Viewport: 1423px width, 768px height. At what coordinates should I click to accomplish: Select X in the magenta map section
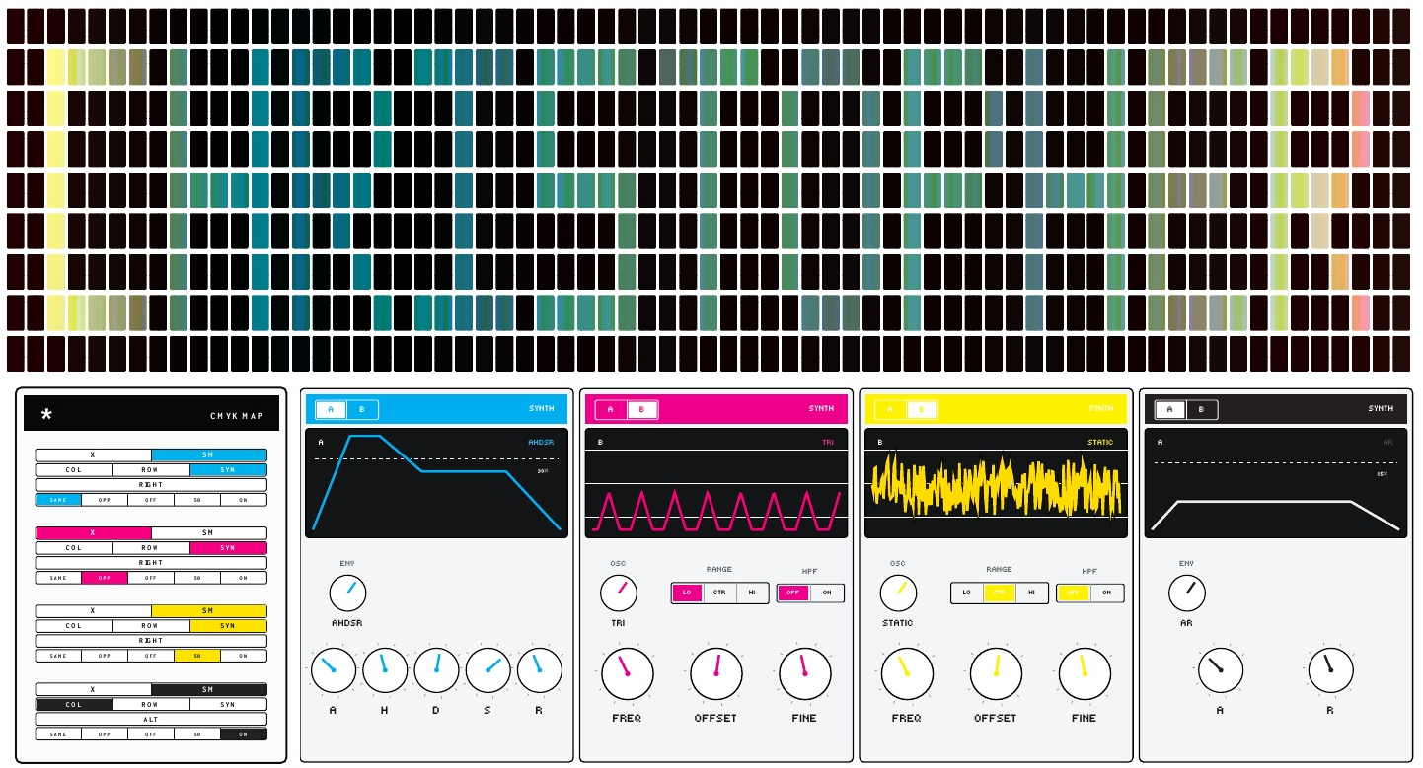click(x=93, y=533)
